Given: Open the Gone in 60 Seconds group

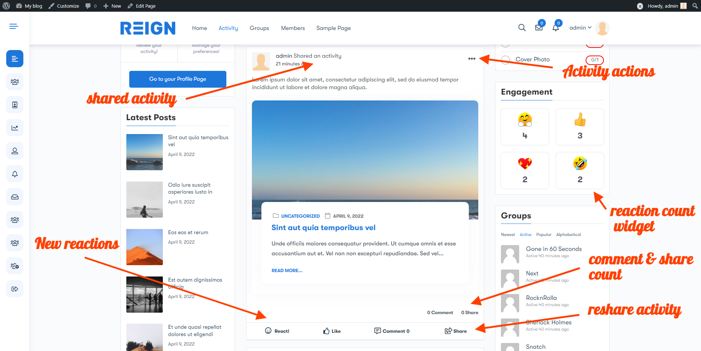Looking at the screenshot, I should 553,249.
